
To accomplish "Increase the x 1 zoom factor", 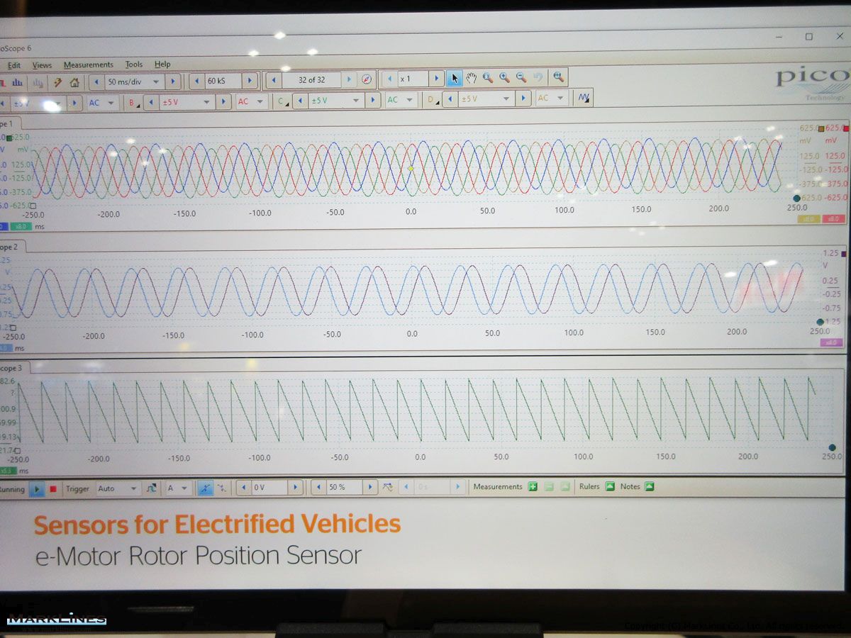I will [x=437, y=79].
